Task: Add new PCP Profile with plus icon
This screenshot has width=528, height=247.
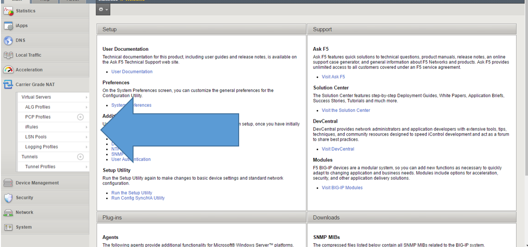Action: coord(81,117)
